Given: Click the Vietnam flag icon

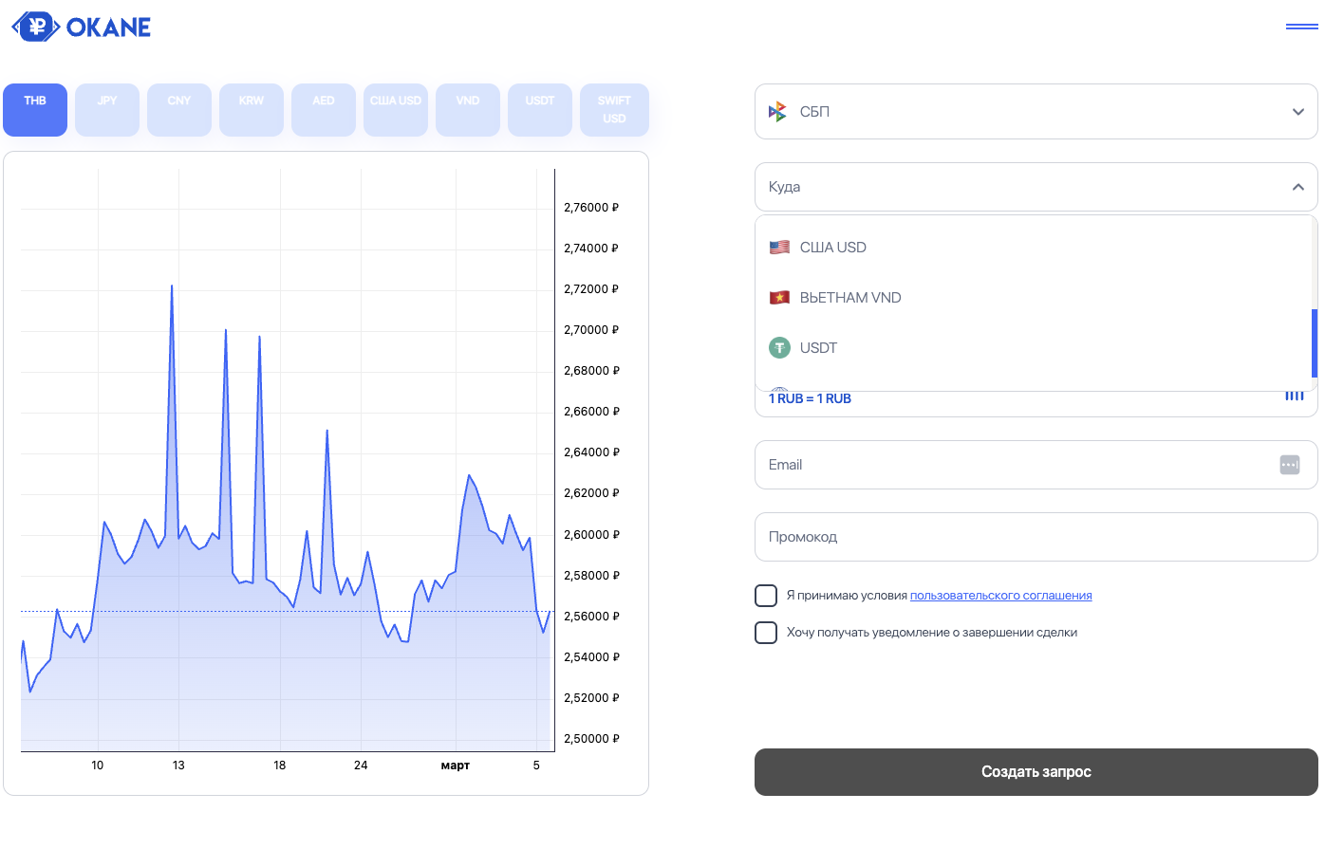Looking at the screenshot, I should 779,298.
